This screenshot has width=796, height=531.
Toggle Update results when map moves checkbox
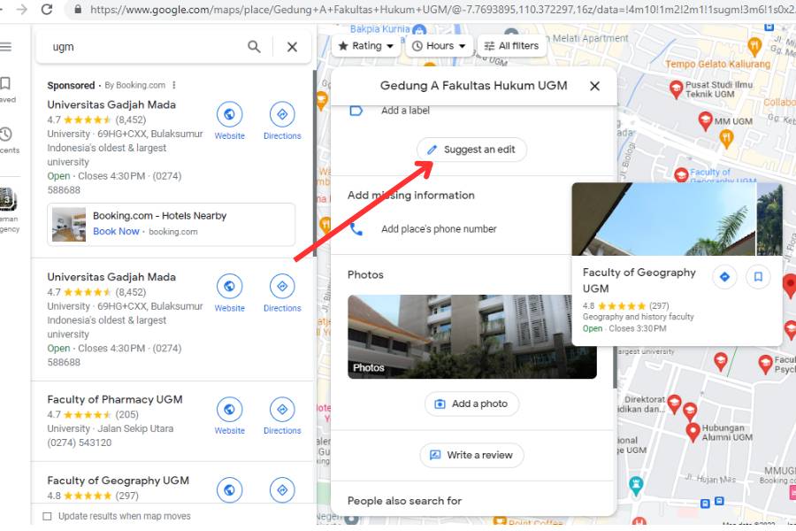[x=47, y=516]
